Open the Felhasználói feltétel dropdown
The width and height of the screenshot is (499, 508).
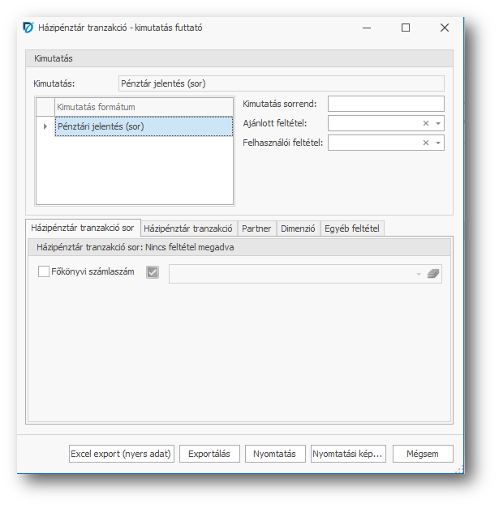point(438,143)
